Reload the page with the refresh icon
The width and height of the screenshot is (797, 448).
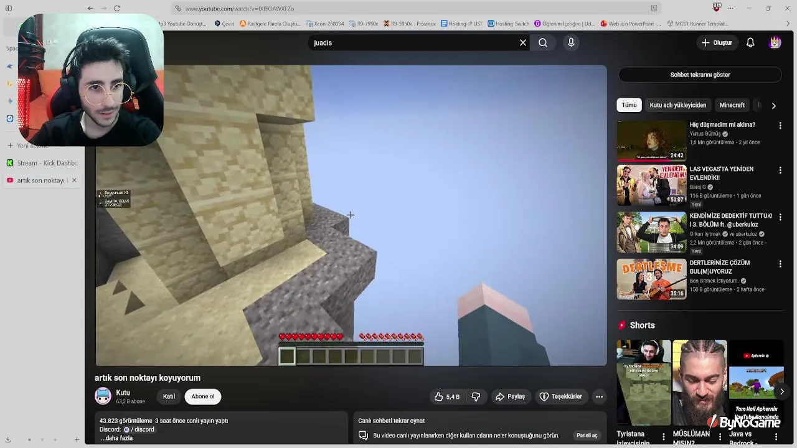click(116, 8)
